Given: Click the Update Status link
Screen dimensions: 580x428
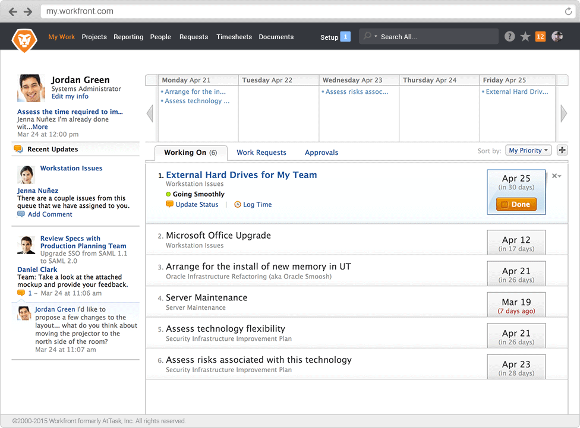Looking at the screenshot, I should [197, 205].
